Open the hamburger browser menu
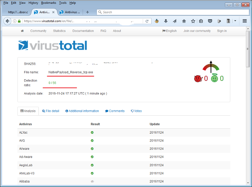 point(245,21)
